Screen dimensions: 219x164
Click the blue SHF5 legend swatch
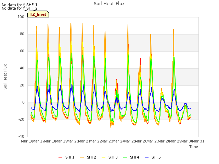[x=147, y=158]
